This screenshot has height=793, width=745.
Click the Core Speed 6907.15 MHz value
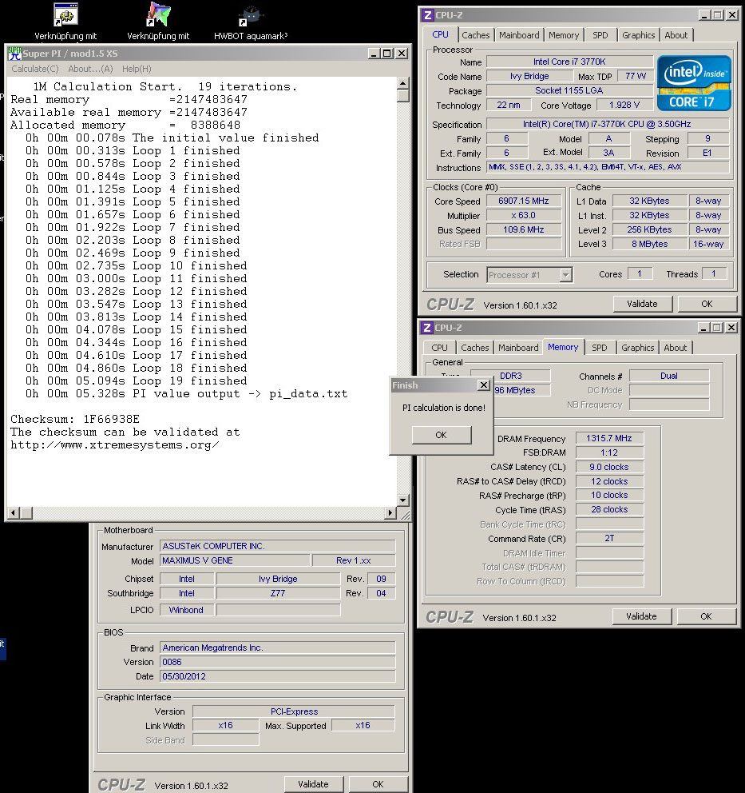pyautogui.click(x=524, y=201)
